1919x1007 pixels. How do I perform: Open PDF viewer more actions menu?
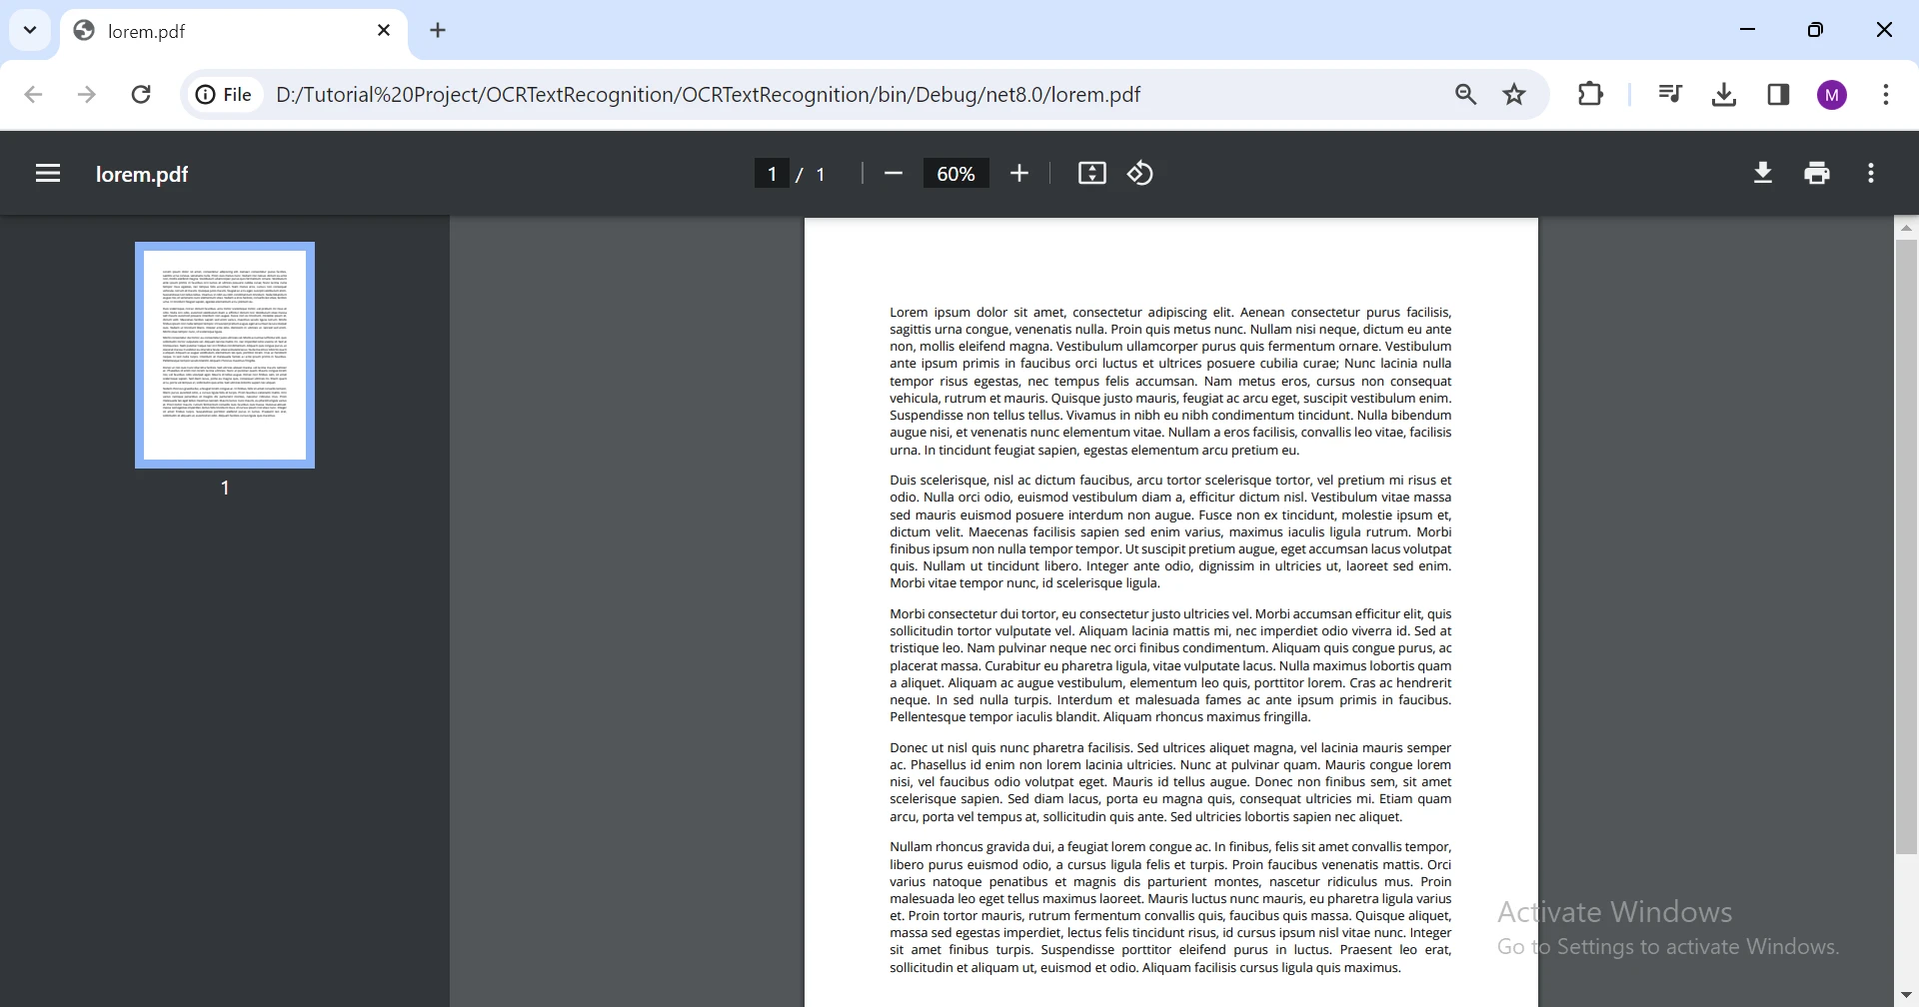[1871, 174]
